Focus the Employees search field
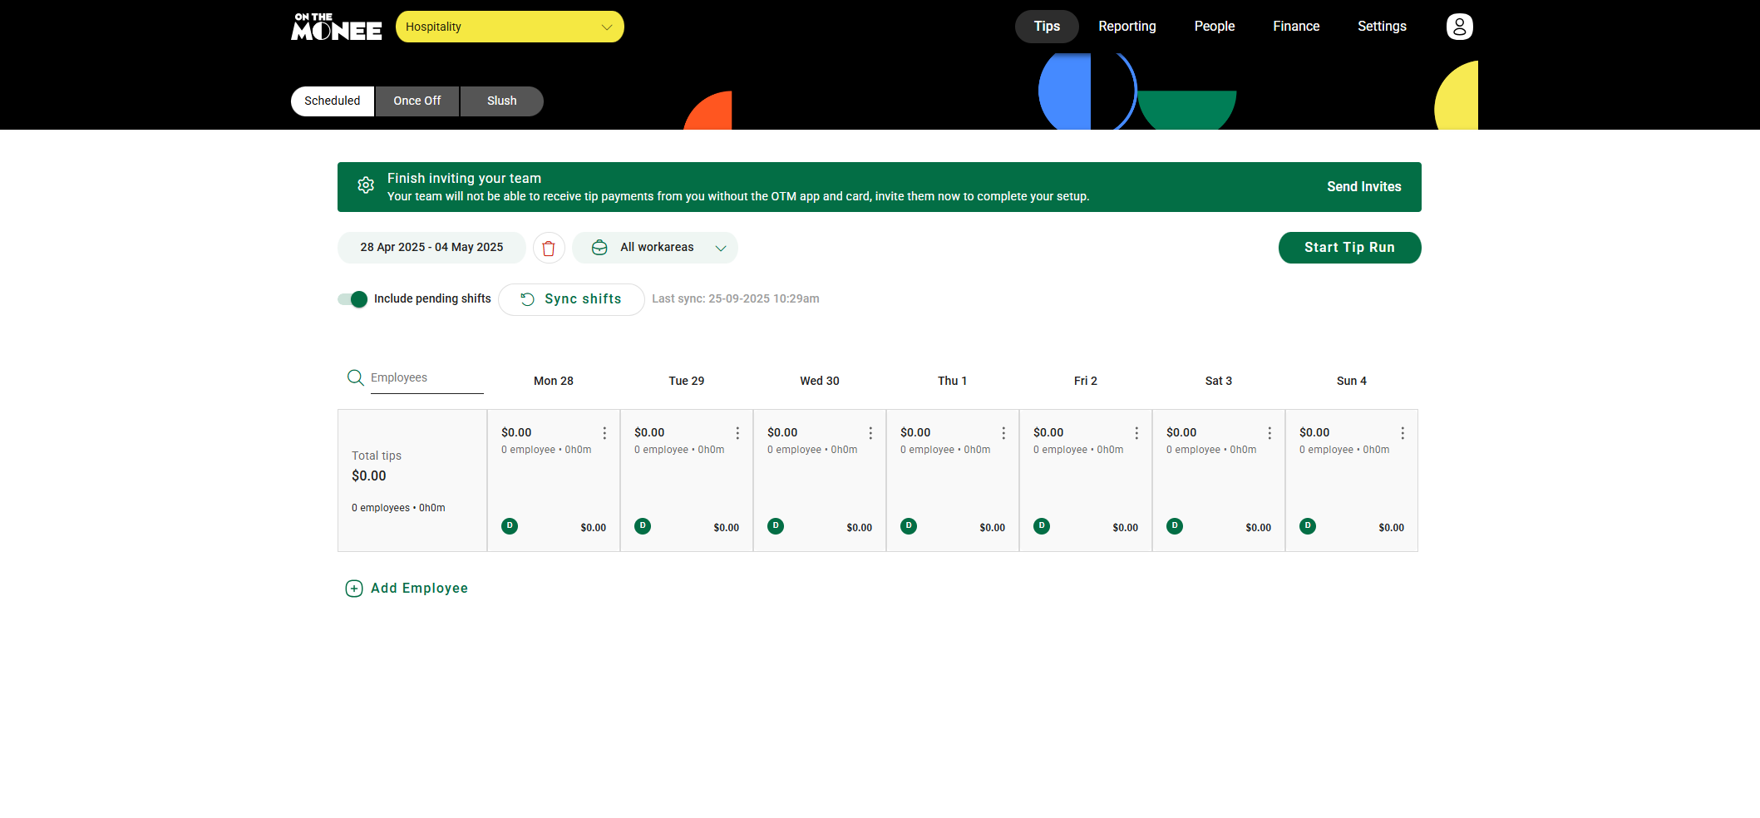This screenshot has width=1760, height=818. point(426,378)
